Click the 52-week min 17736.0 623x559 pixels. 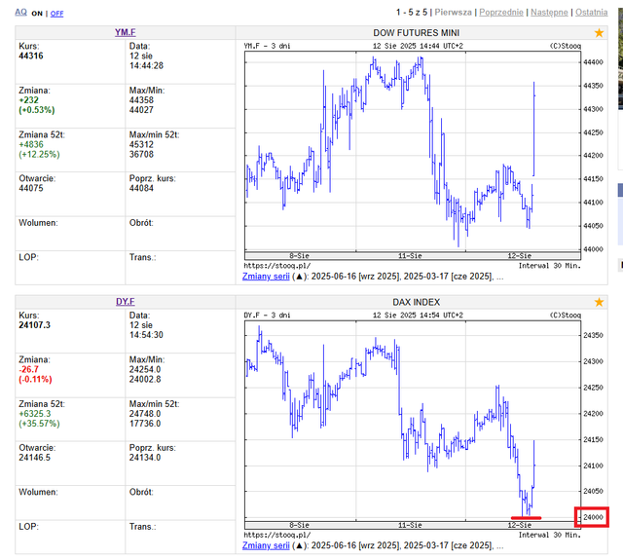pyautogui.click(x=145, y=424)
